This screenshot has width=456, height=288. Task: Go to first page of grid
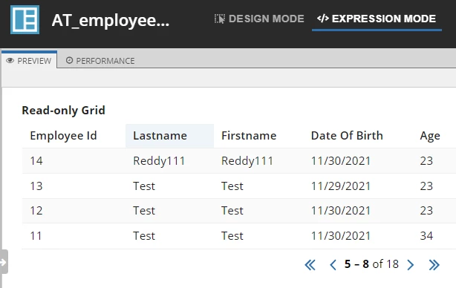point(310,265)
